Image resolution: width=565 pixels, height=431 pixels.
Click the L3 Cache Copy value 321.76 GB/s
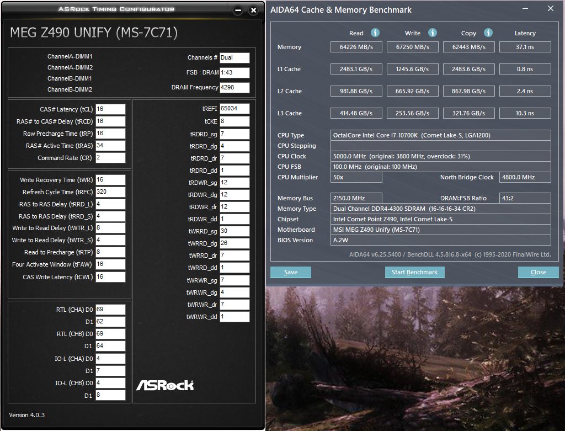click(468, 113)
